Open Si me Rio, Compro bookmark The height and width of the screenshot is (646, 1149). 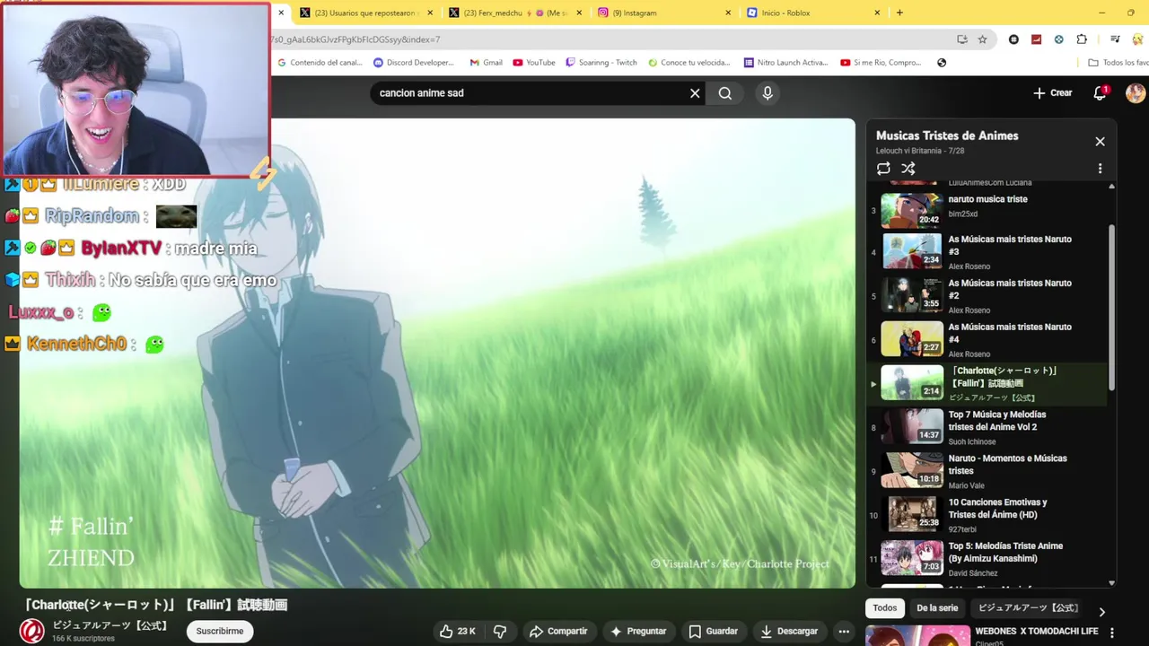tap(881, 63)
